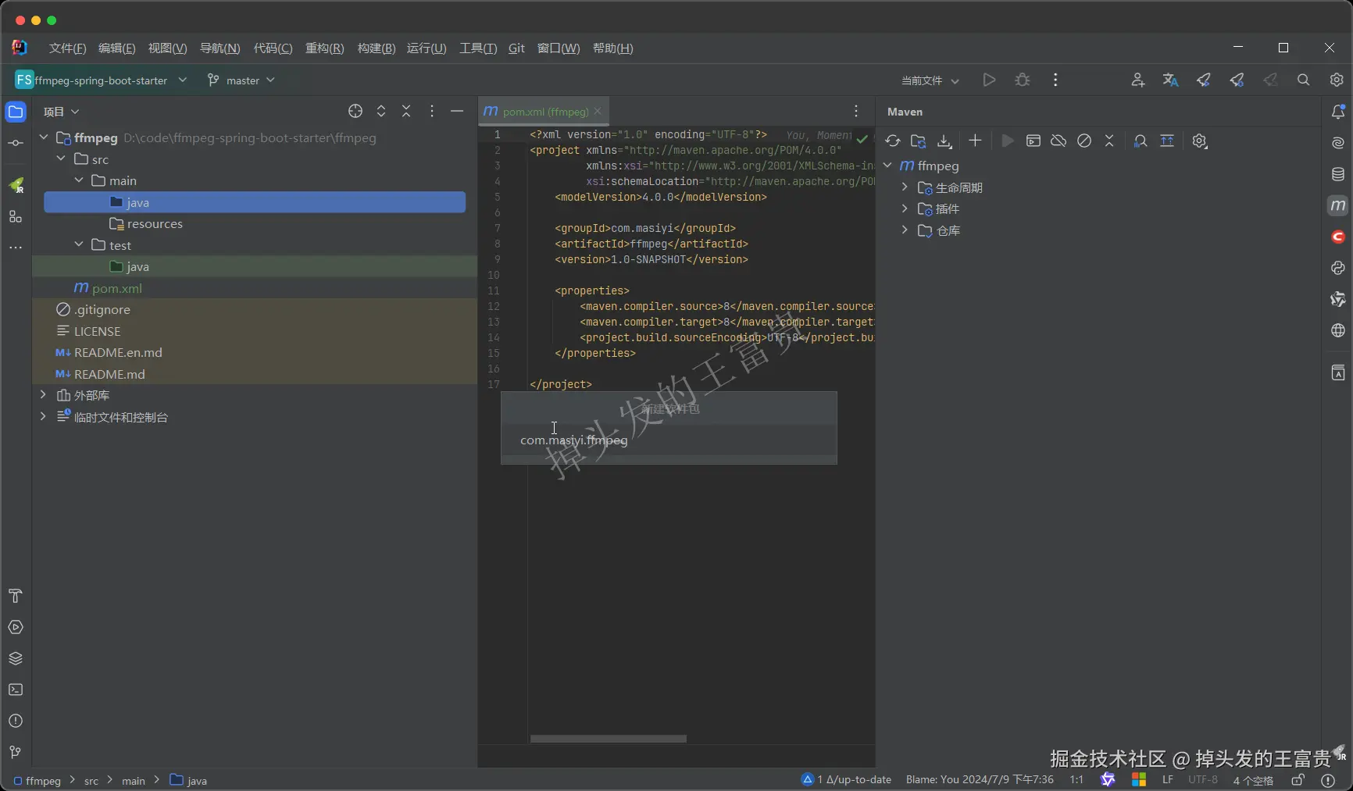The height and width of the screenshot is (791, 1353).
Task: Open the Build hammer tool window
Action: pos(16,596)
